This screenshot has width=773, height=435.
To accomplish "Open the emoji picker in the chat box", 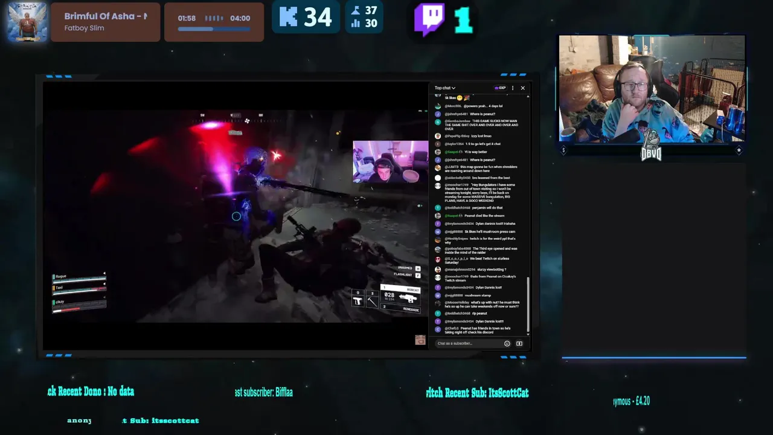I will click(507, 343).
